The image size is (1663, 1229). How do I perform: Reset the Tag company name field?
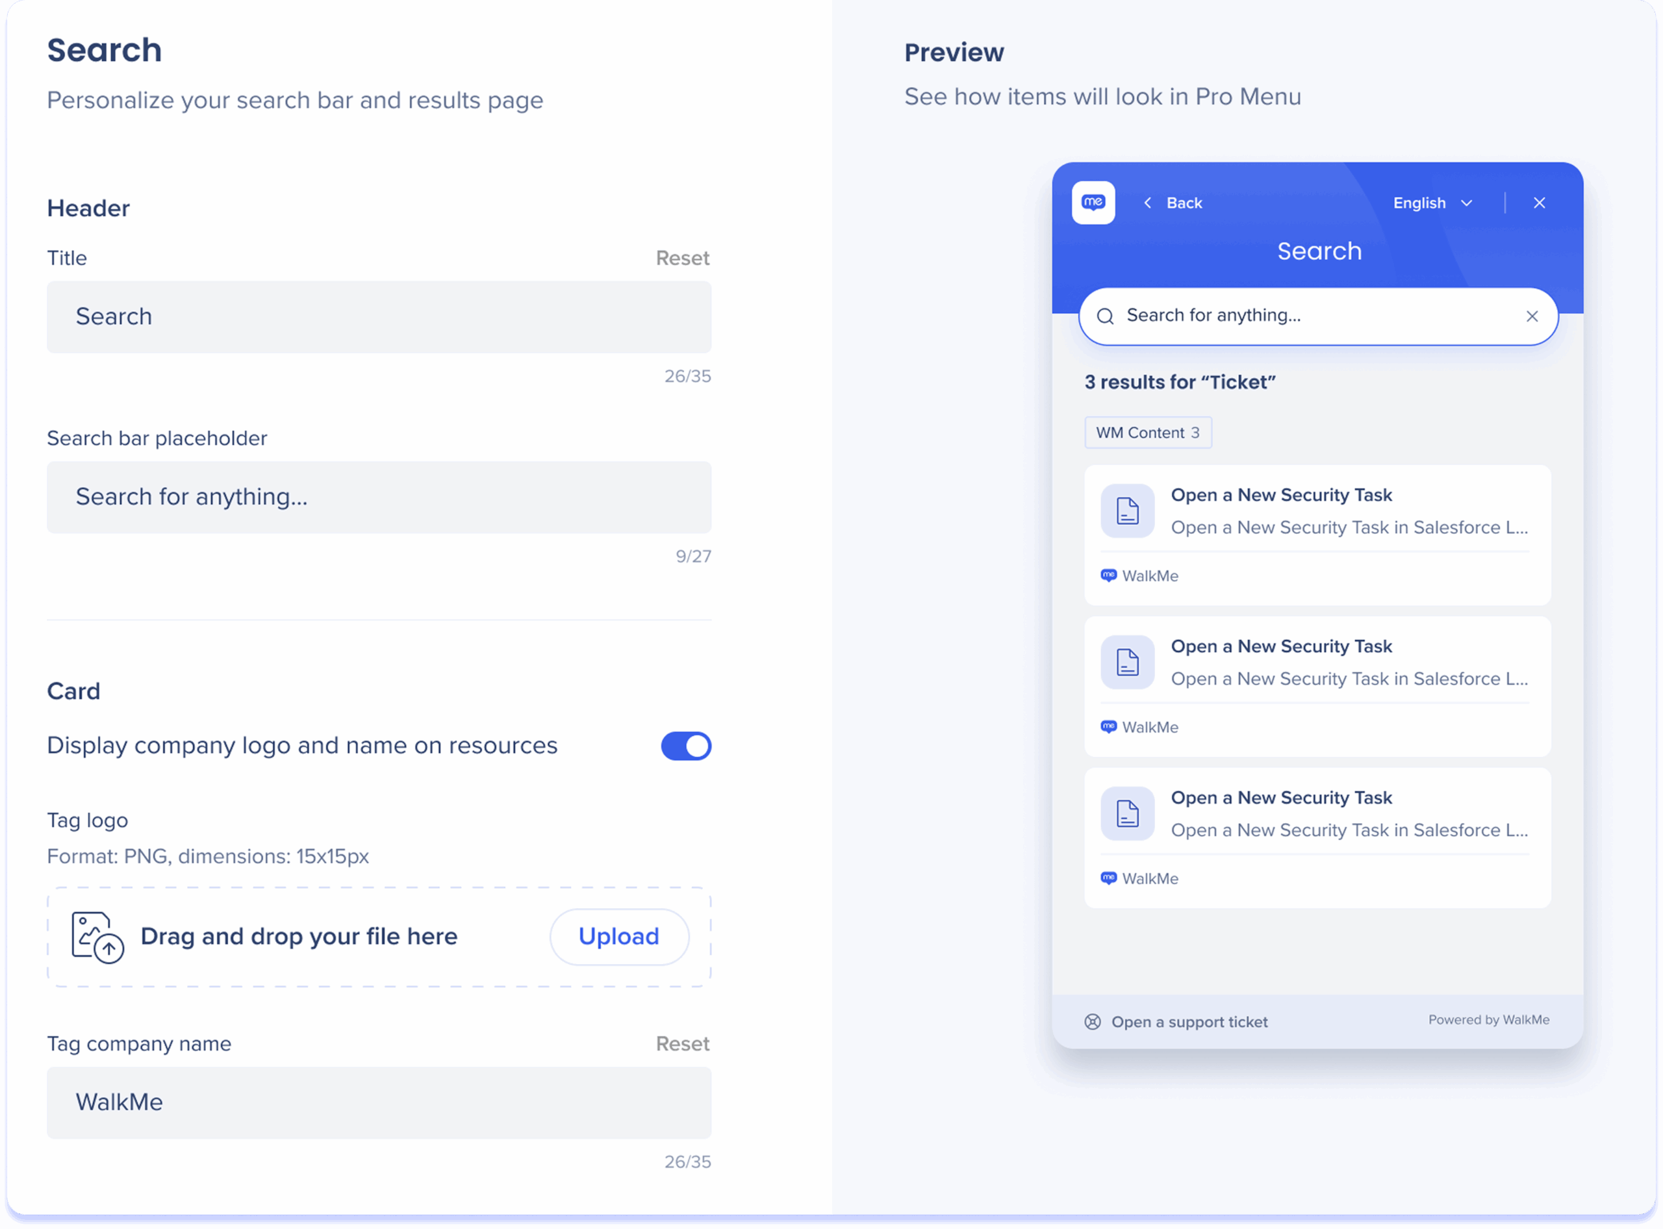tap(682, 1044)
